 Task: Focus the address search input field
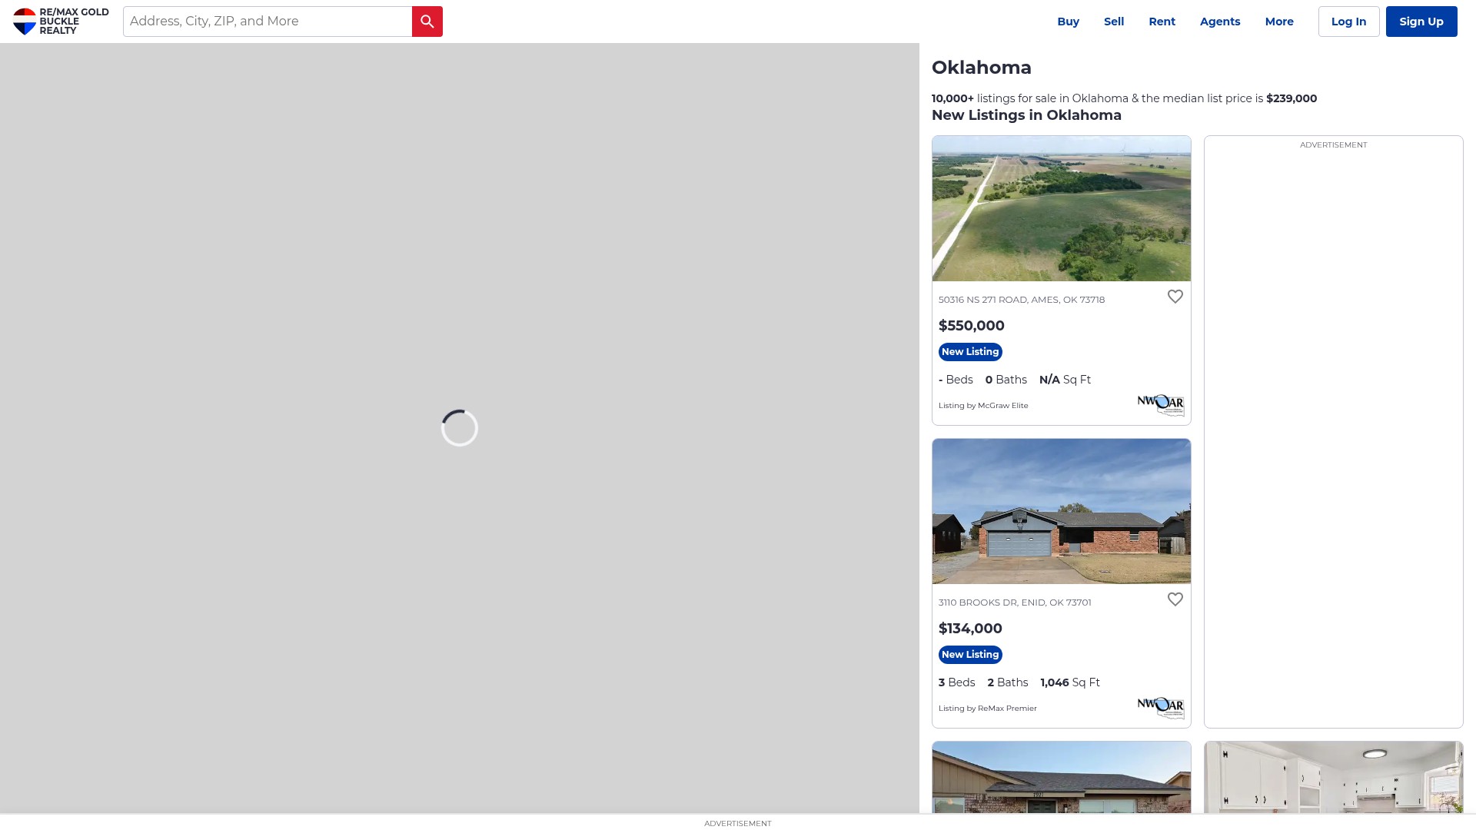tap(268, 22)
